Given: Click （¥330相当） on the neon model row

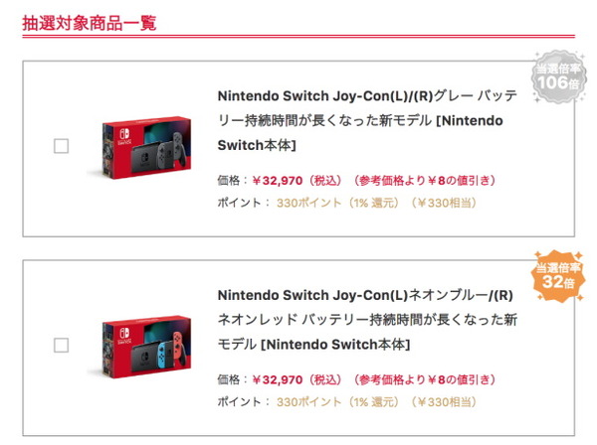Looking at the screenshot, I should (x=445, y=402).
